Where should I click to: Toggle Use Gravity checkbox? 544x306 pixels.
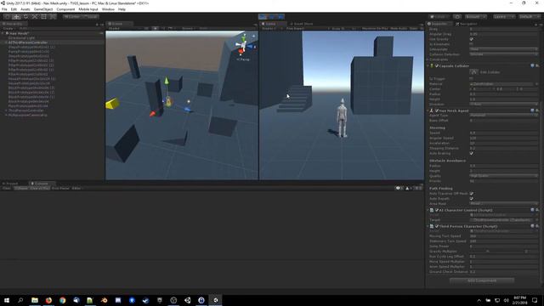point(472,39)
